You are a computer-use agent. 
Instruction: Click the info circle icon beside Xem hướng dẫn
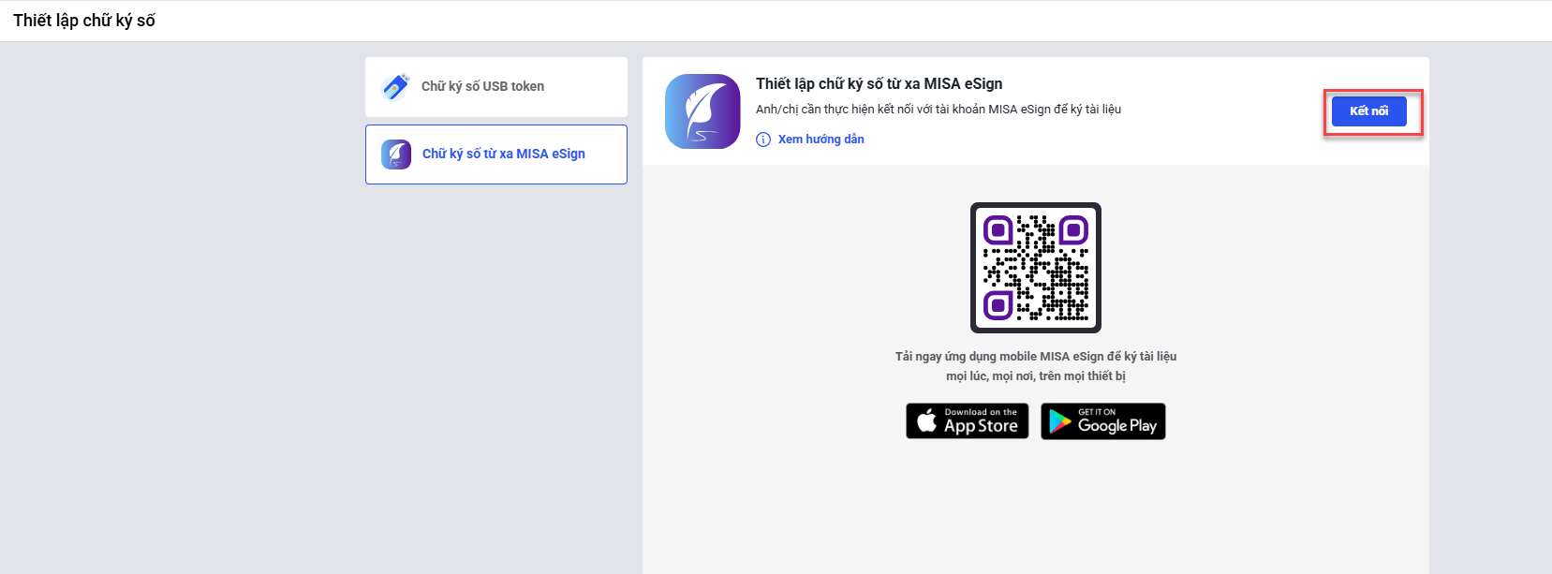[763, 140]
